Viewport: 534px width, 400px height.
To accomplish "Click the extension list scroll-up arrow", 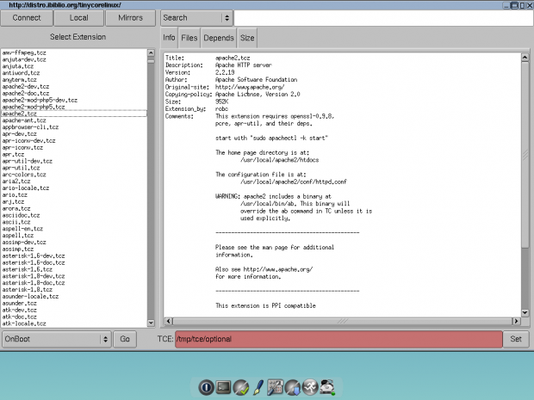I will point(151,52).
